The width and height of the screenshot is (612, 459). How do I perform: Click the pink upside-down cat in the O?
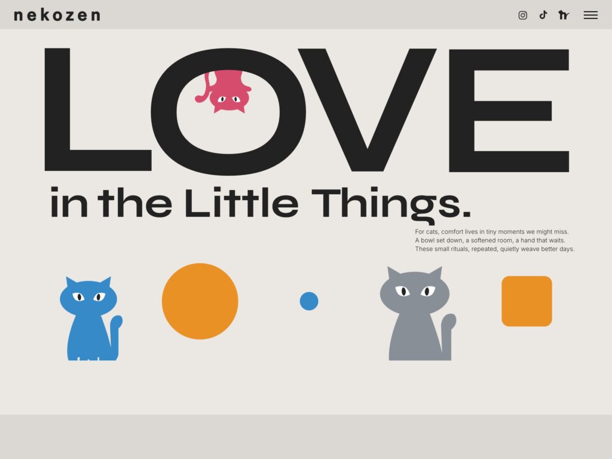pyautogui.click(x=224, y=91)
